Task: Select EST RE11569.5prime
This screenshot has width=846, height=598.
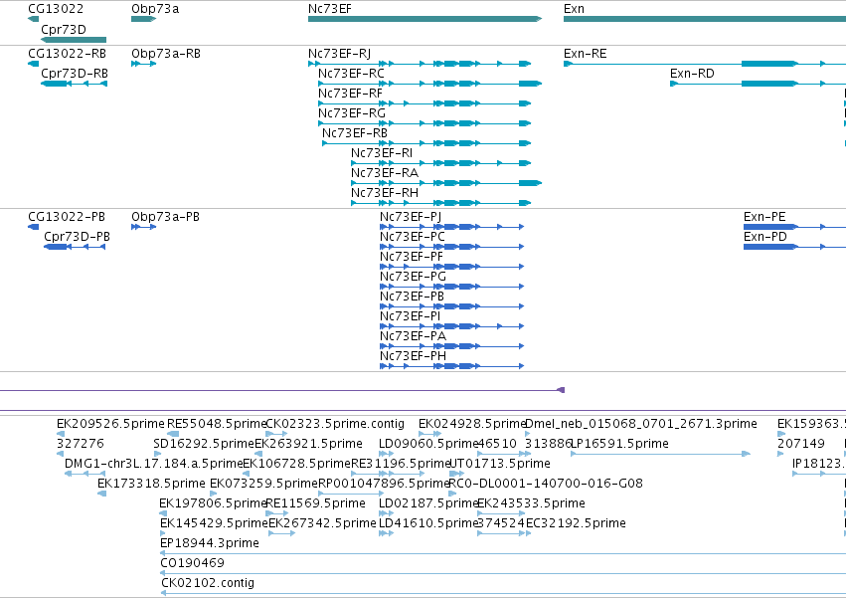Action: [x=315, y=503]
